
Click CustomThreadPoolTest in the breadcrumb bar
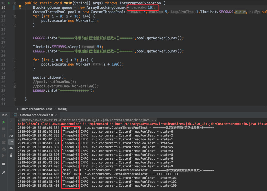point(34,109)
